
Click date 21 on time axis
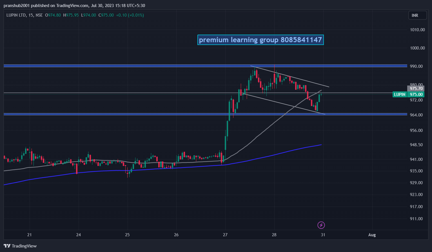coord(30,235)
